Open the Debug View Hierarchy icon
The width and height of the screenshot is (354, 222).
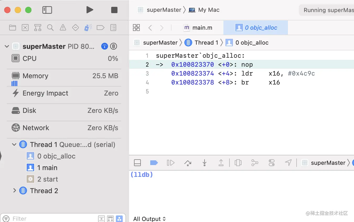click(238, 163)
